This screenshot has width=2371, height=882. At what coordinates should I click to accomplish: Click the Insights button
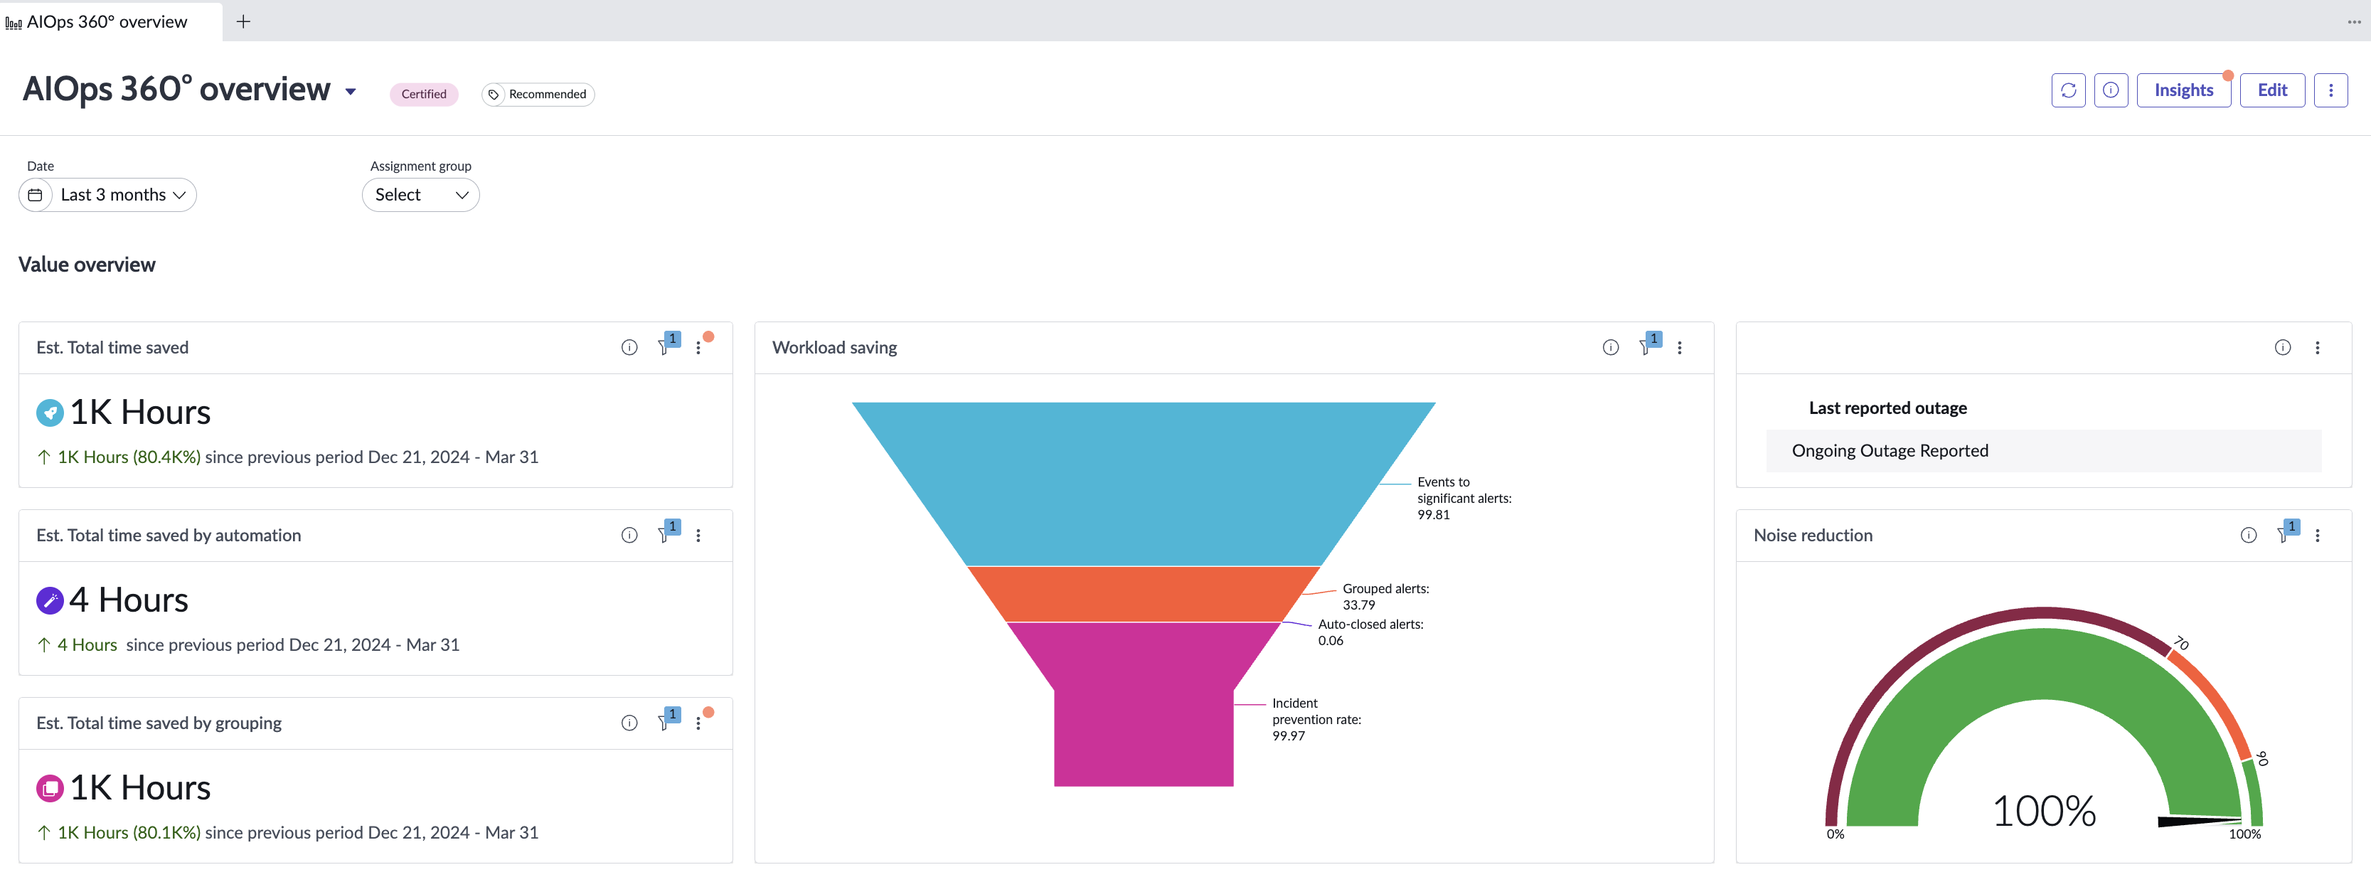(x=2183, y=90)
